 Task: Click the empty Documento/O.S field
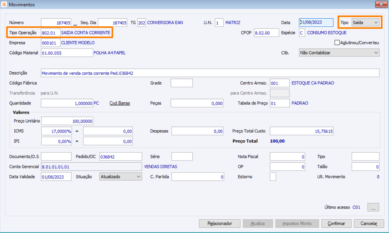point(56,156)
